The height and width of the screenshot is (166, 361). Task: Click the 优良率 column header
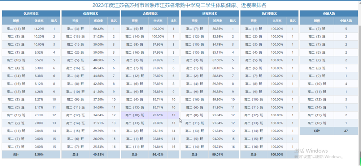98,21
